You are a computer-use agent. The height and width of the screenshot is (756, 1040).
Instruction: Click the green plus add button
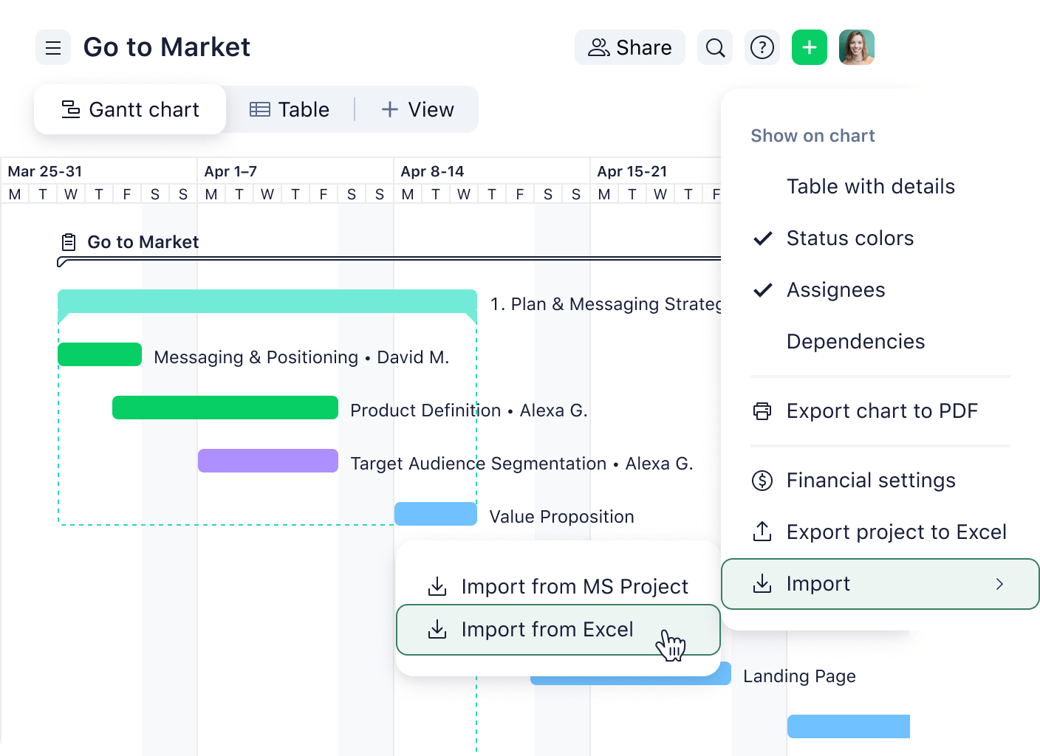(x=810, y=48)
